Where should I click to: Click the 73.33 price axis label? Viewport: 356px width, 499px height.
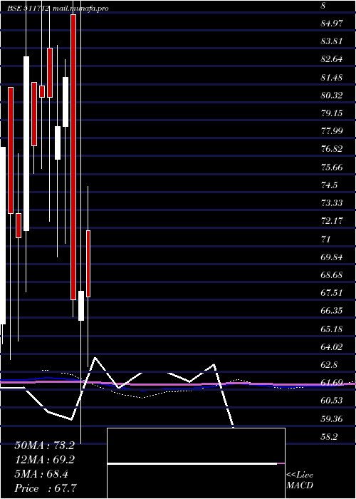(332, 202)
